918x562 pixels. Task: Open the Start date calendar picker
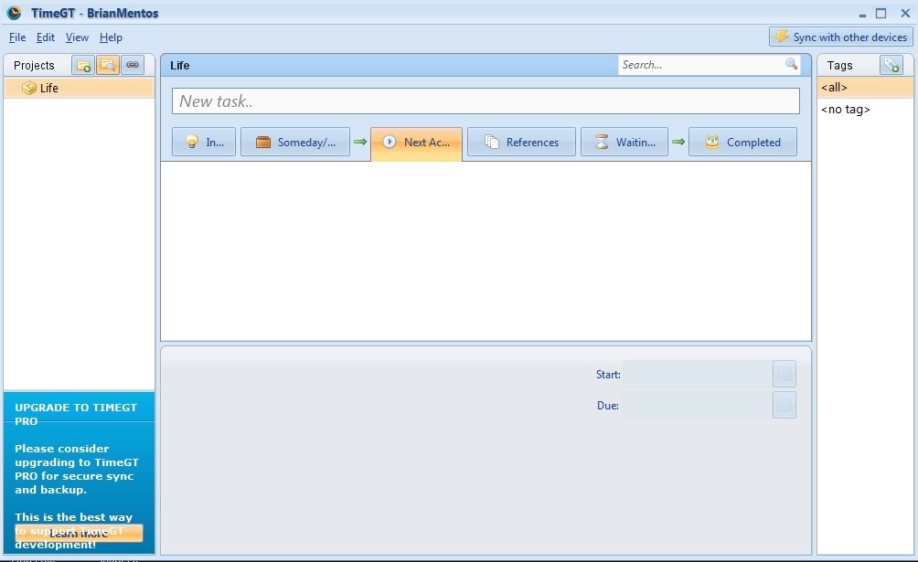784,374
